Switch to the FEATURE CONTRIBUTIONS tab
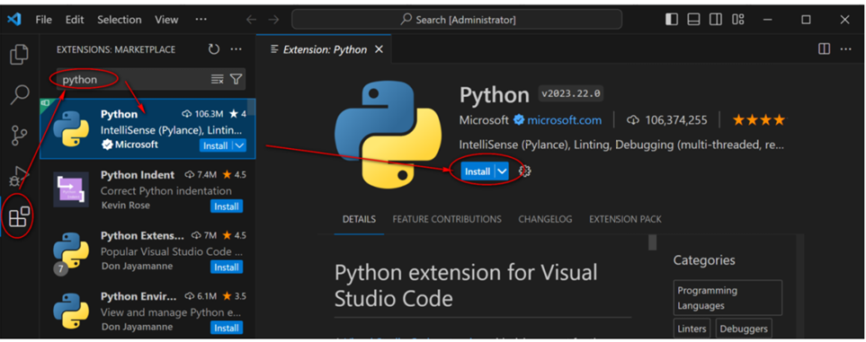The image size is (866, 342). [447, 219]
